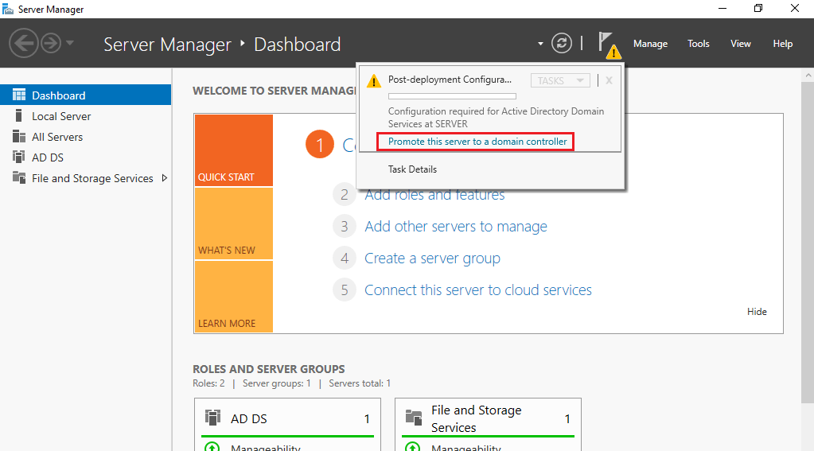
Task: Click Hide in the welcome panel
Action: [757, 311]
